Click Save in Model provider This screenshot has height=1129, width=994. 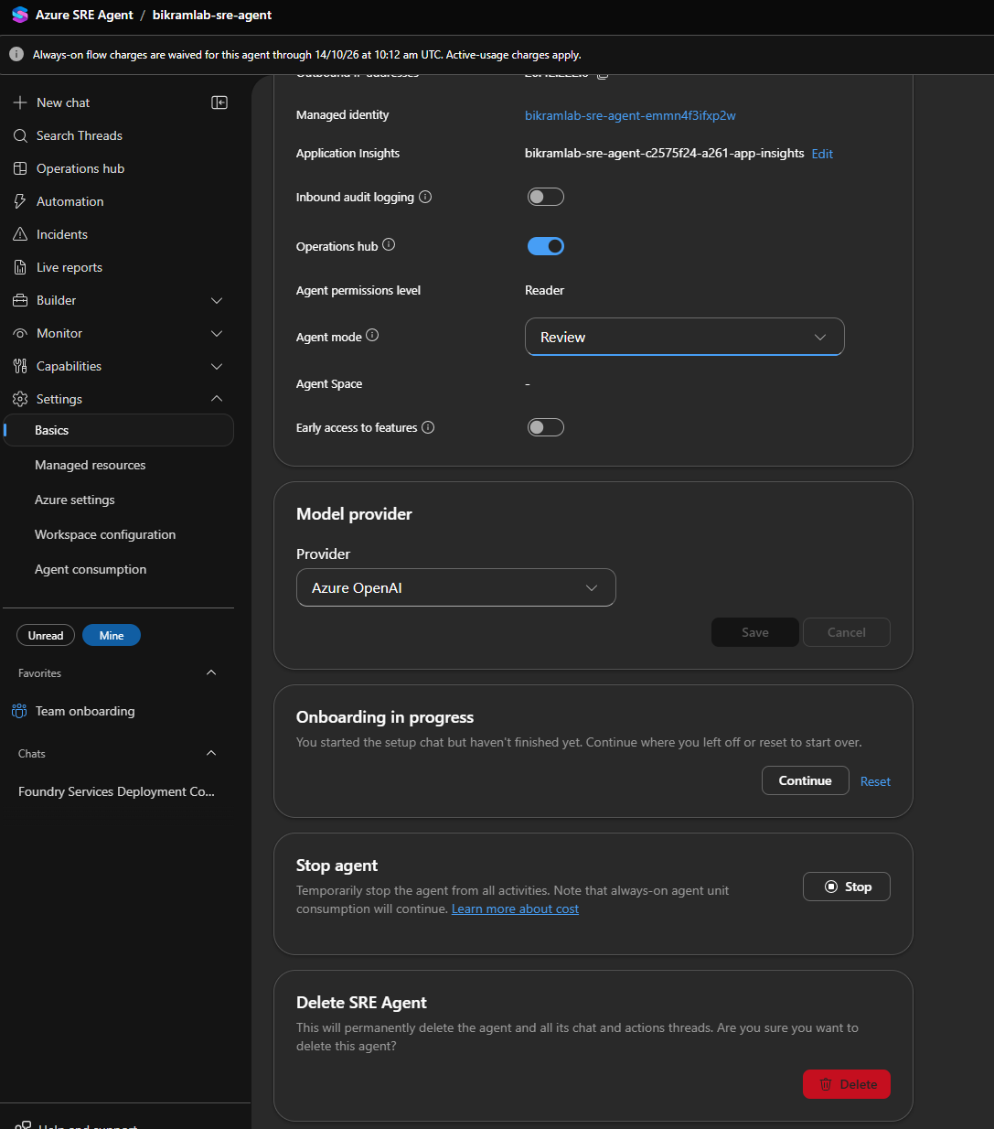tap(755, 632)
